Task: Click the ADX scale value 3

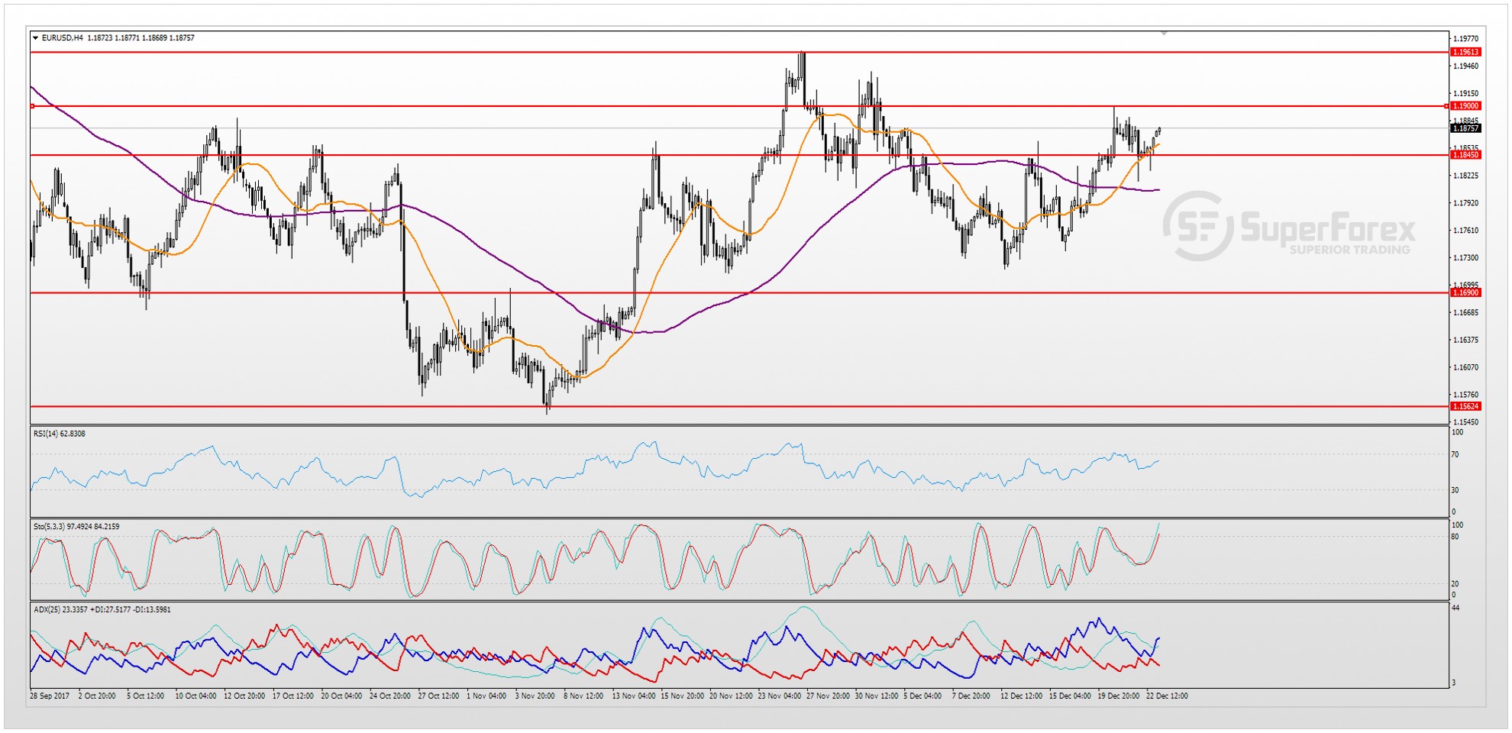Action: coord(1454,683)
